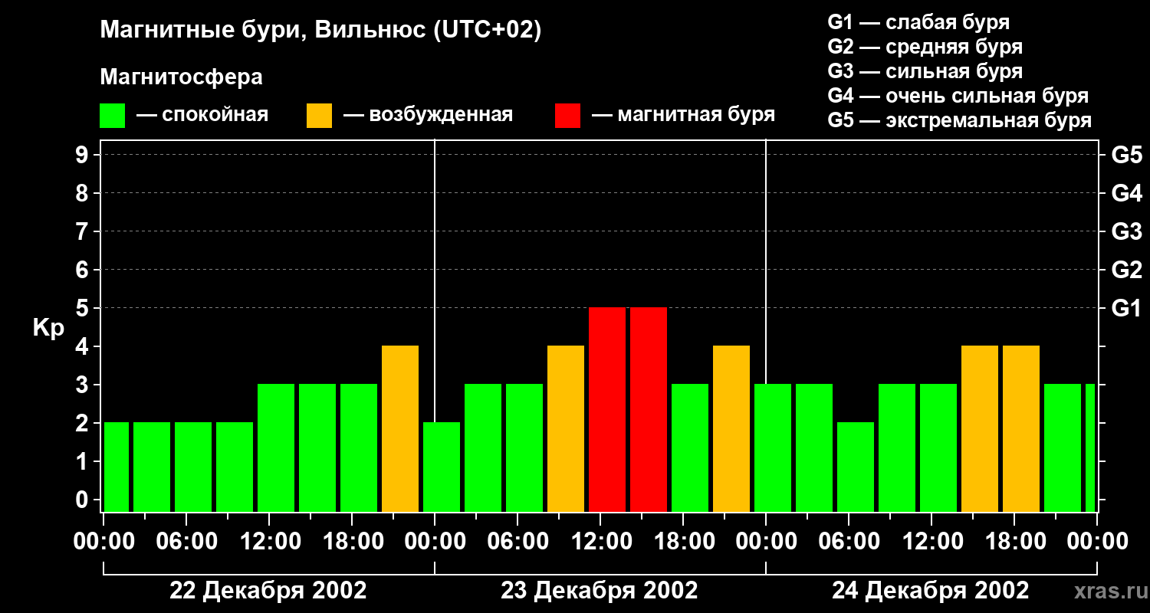Click the G3 label on the right axis
The height and width of the screenshot is (613, 1150).
point(1126,231)
